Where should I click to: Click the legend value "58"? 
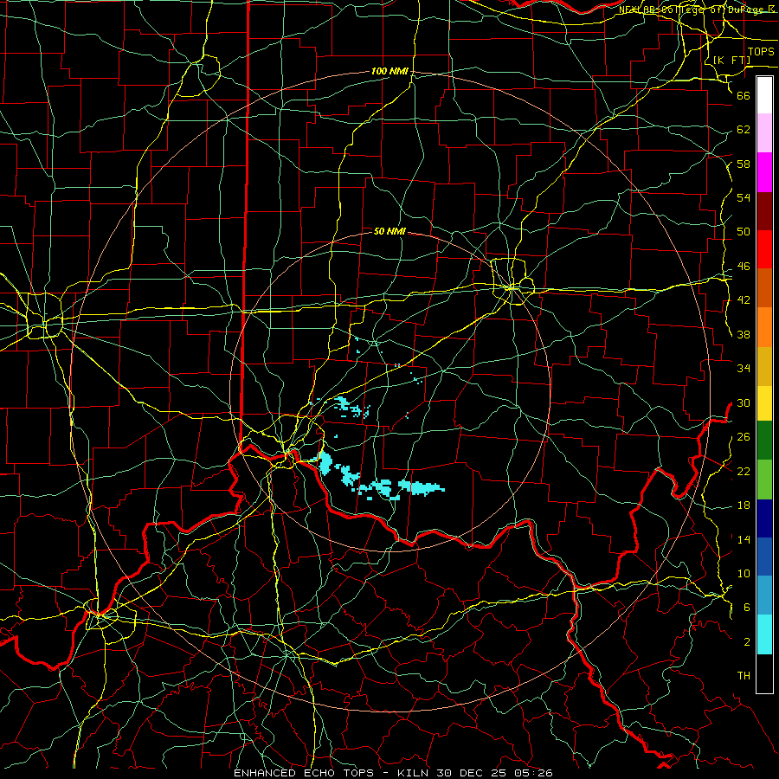[744, 164]
